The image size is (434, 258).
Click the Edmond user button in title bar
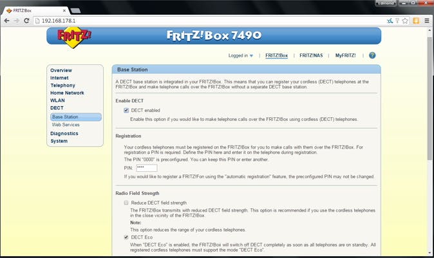pos(386,3)
